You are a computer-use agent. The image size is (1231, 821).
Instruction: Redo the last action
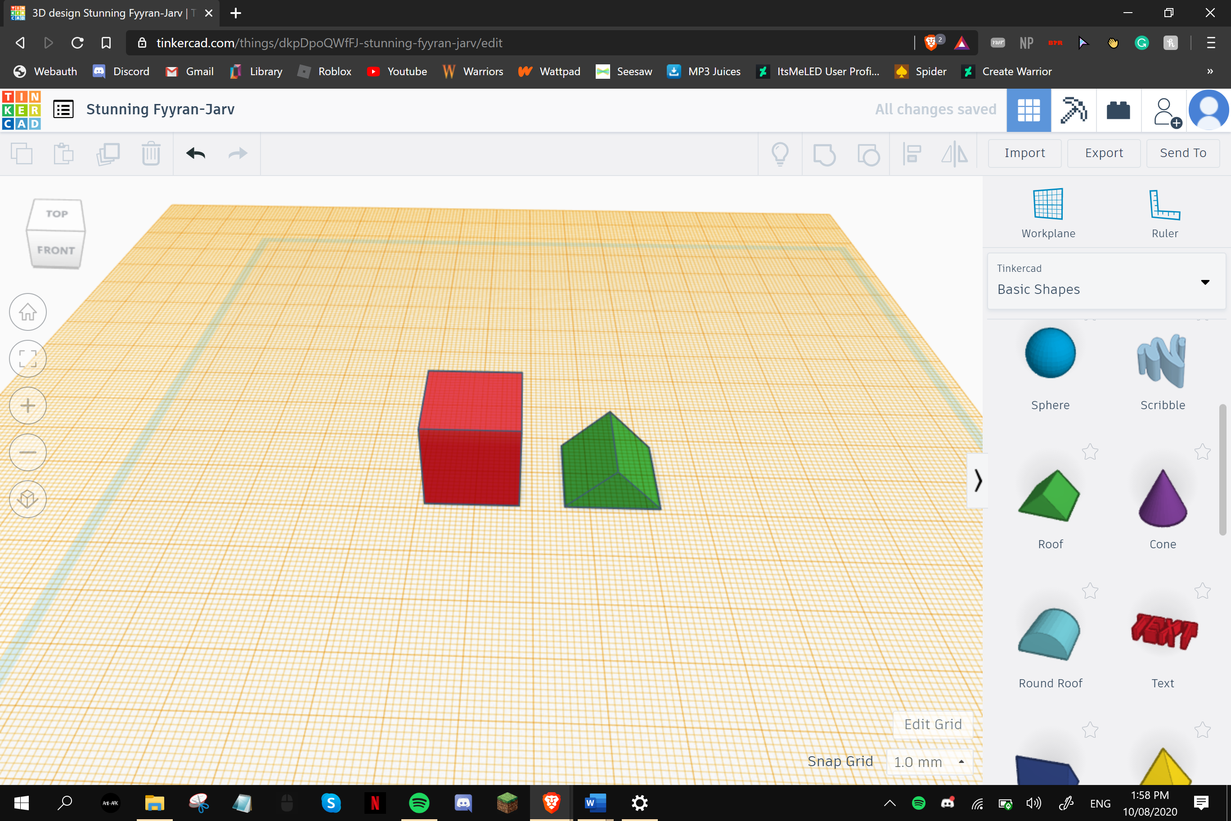point(238,153)
